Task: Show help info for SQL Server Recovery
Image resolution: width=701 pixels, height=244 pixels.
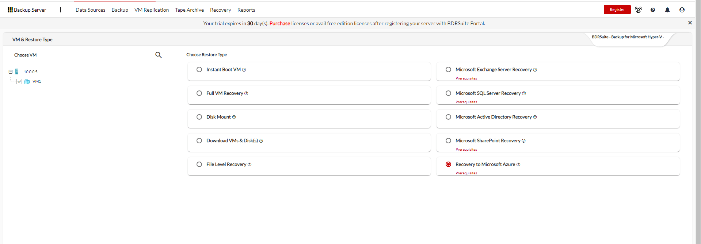Action: 524,93
